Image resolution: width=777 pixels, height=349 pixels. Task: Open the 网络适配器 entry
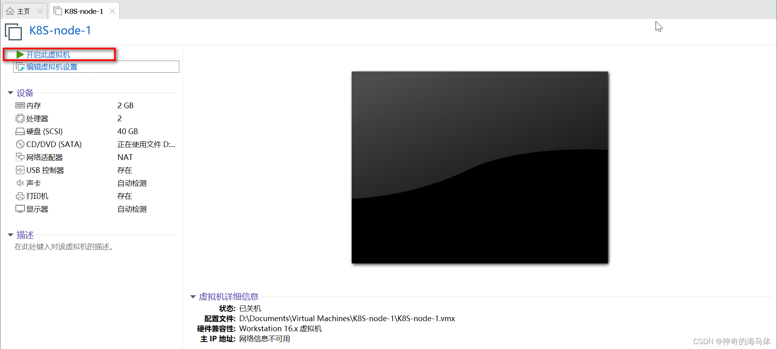point(45,157)
